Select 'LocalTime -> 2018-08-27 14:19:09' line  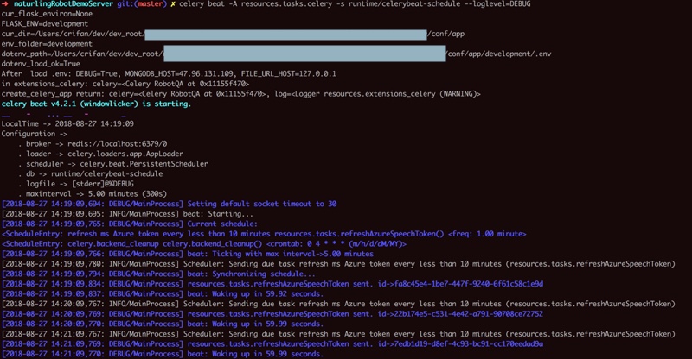(x=67, y=123)
